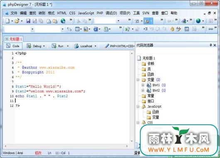The image size is (220, 158).
Task: Click the Run button
Action: point(58,46)
